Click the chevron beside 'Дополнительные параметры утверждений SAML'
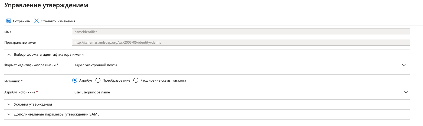 (x=9, y=114)
